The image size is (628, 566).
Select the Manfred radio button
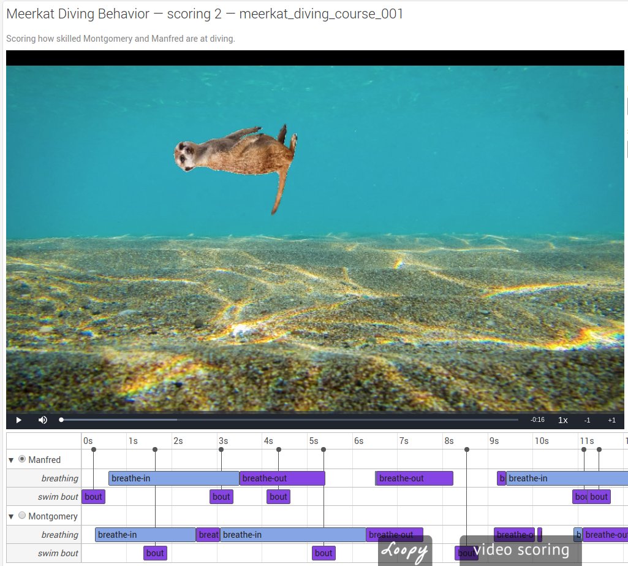click(x=22, y=459)
